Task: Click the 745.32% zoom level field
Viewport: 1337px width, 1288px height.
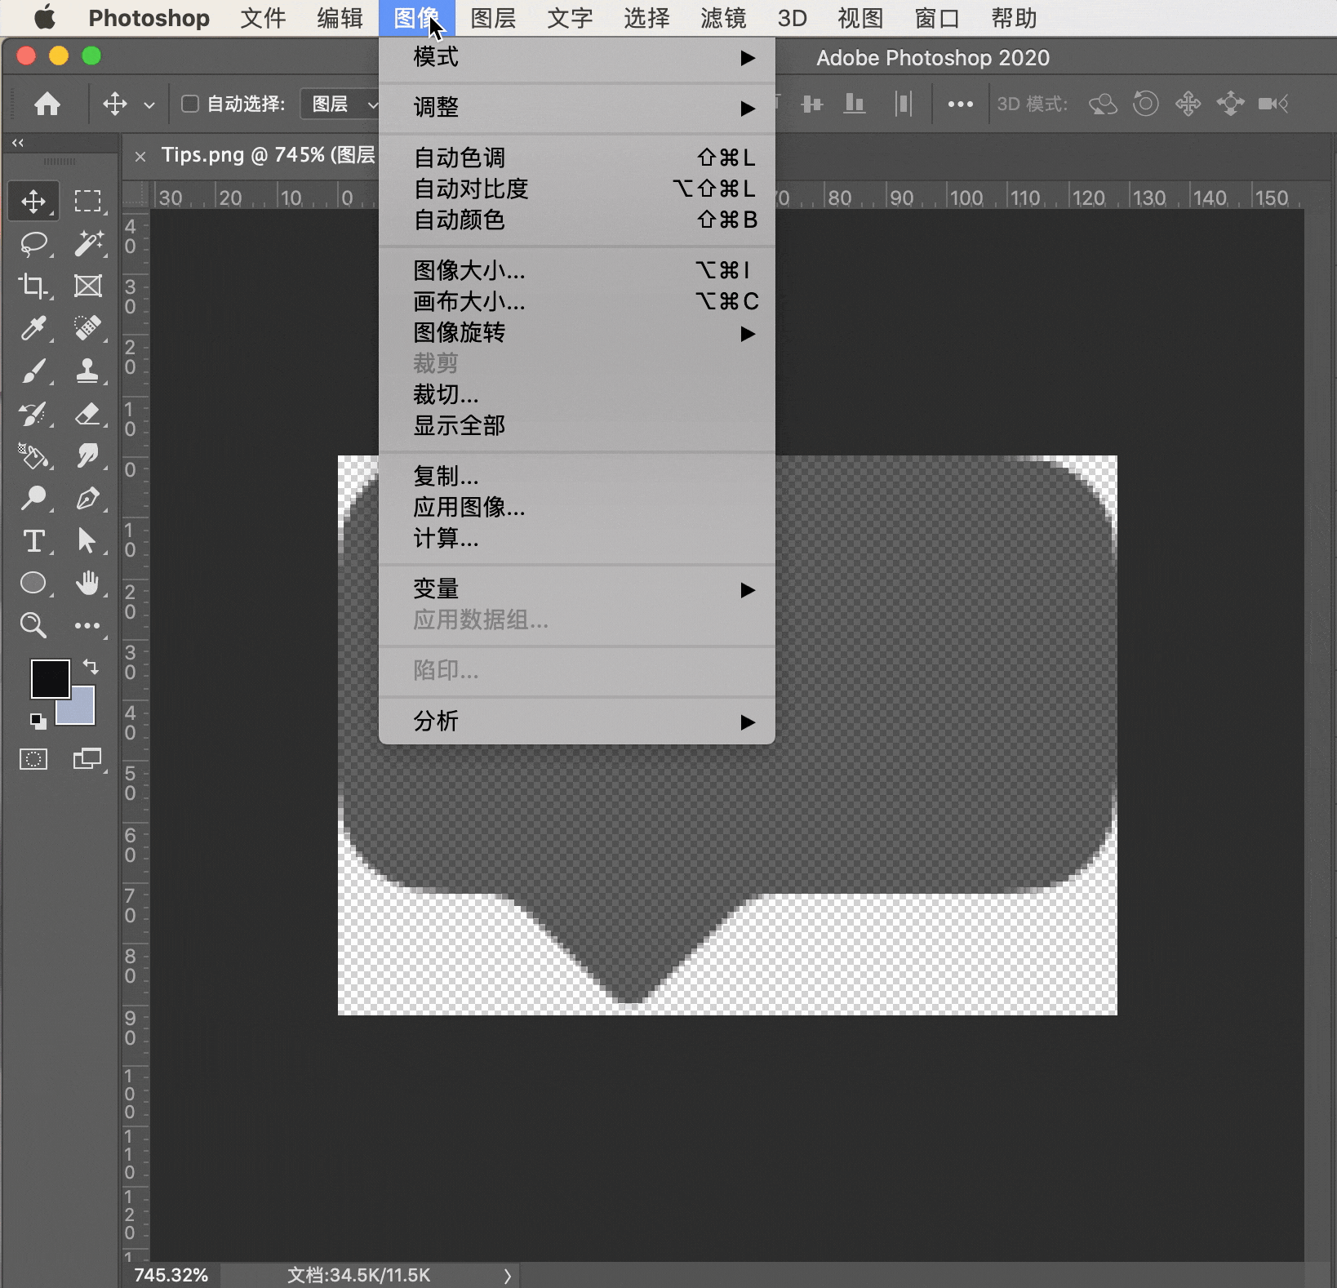Action: (x=171, y=1275)
